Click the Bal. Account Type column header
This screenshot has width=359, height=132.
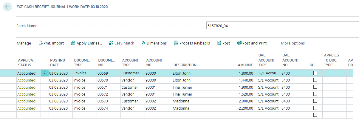tap(267, 60)
